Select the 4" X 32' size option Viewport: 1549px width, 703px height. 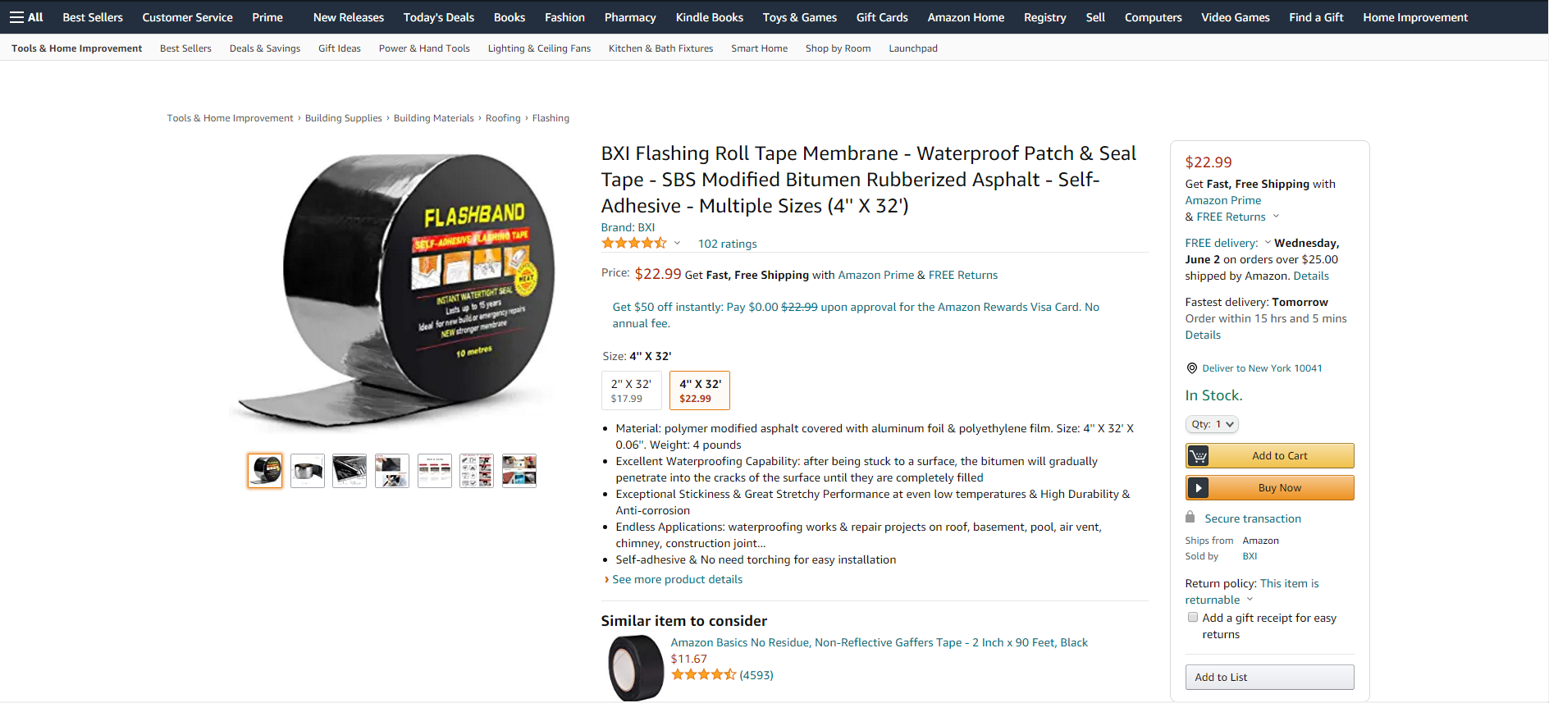700,390
